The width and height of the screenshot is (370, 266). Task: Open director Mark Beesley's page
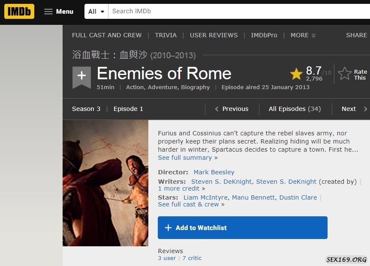pos(214,172)
